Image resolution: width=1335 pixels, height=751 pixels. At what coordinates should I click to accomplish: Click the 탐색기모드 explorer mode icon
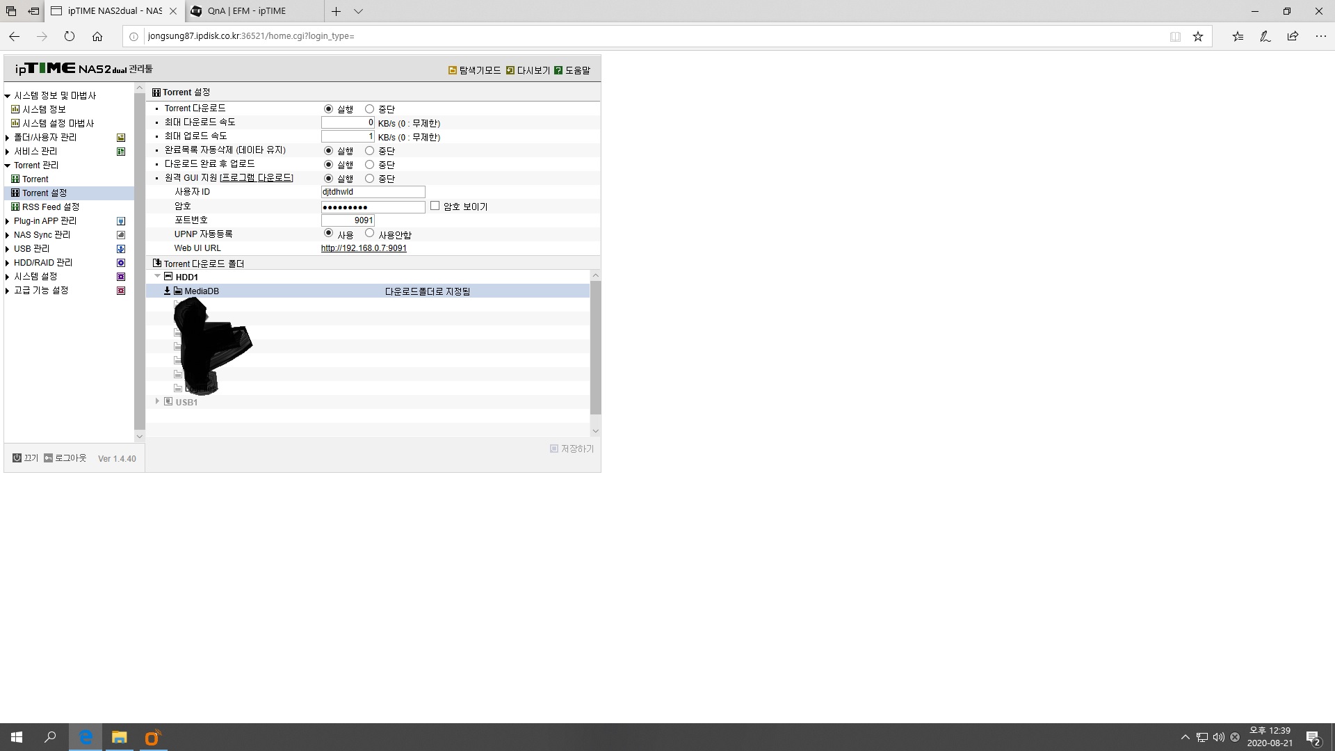[x=453, y=70]
